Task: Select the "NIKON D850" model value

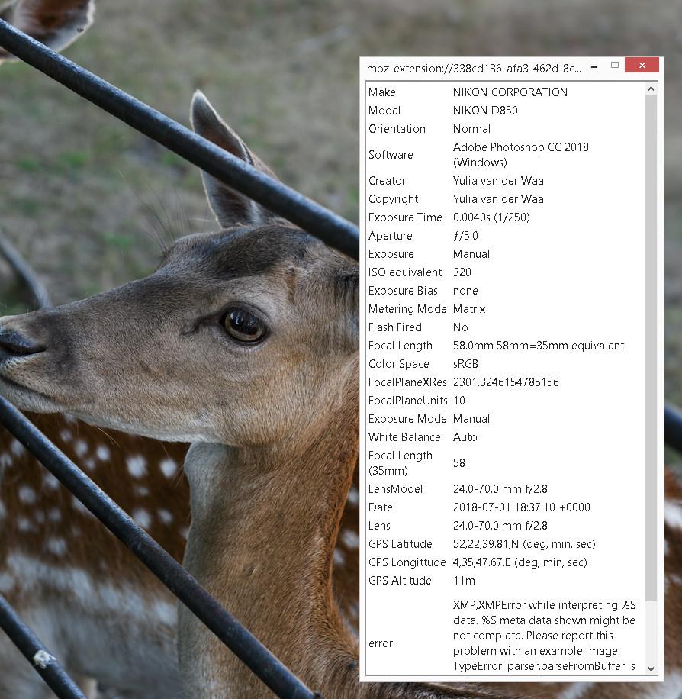Action: coord(485,111)
